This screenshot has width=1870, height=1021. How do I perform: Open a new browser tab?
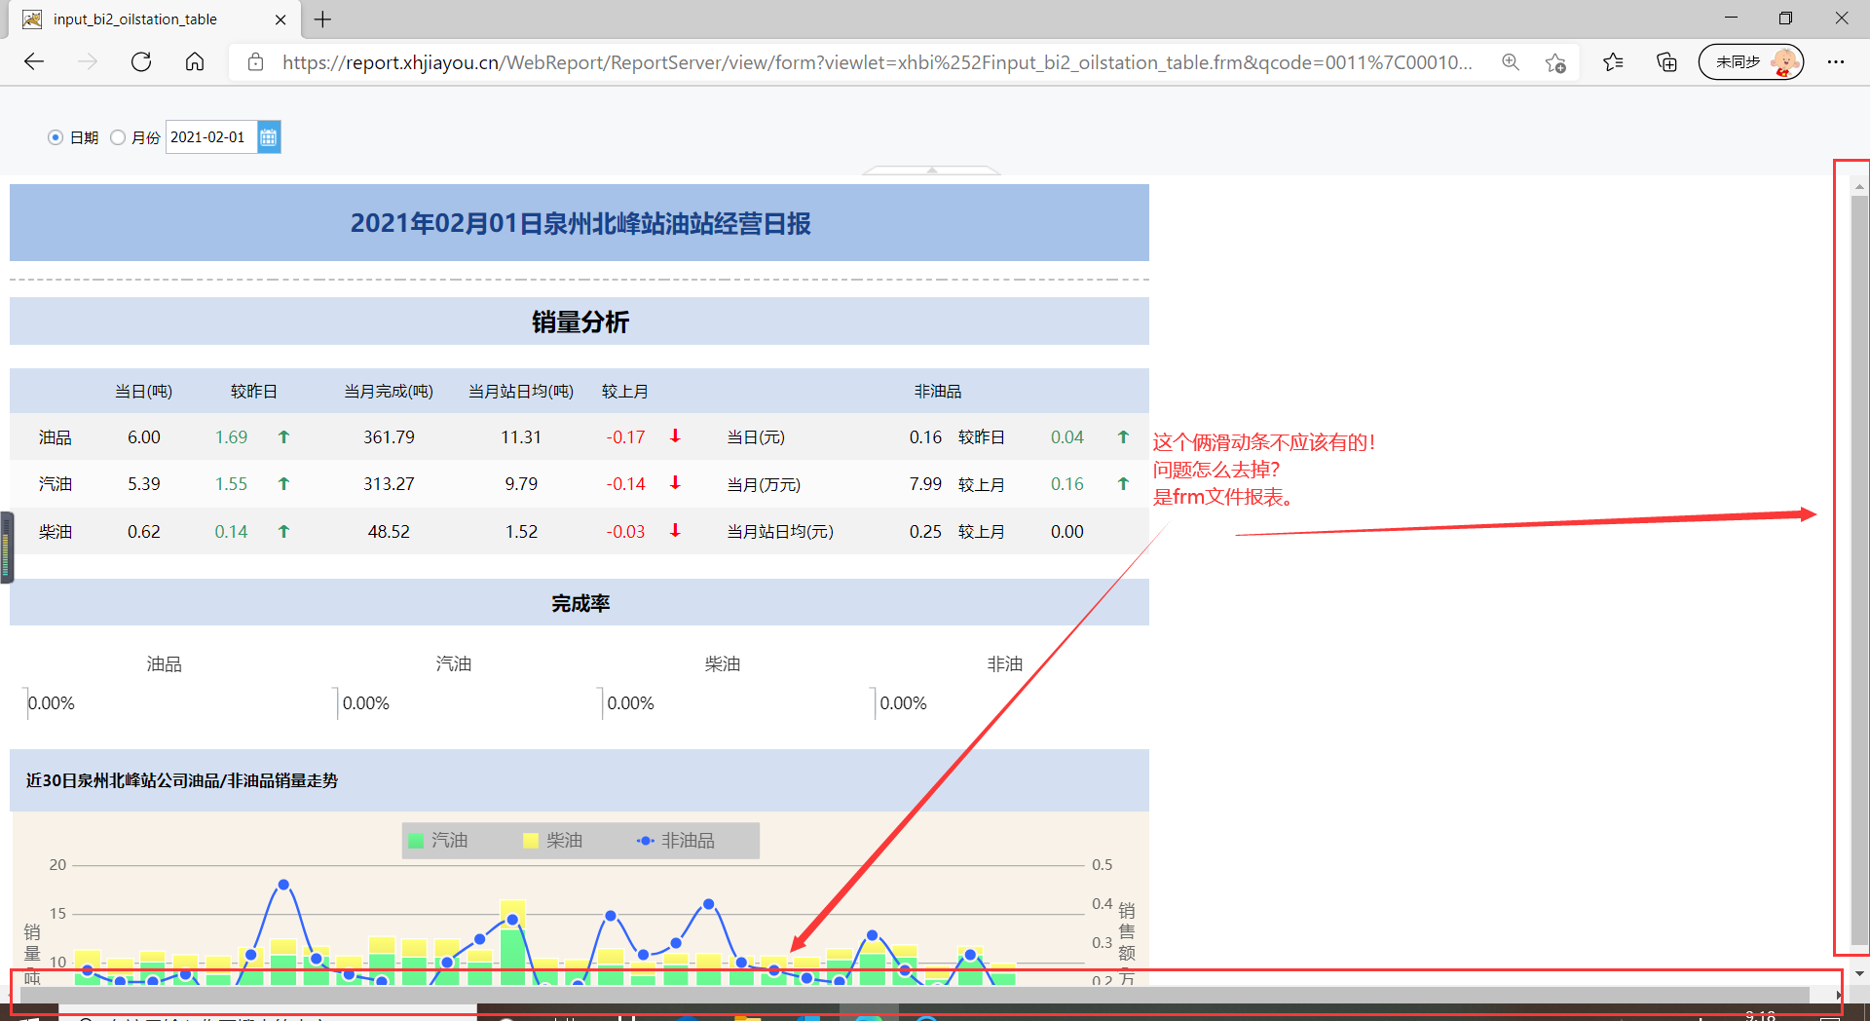[323, 19]
